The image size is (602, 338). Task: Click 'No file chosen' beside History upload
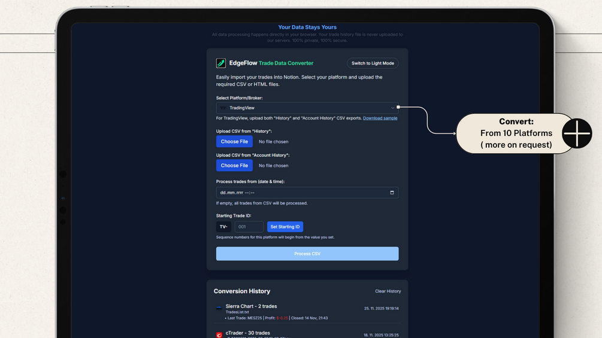(273, 142)
